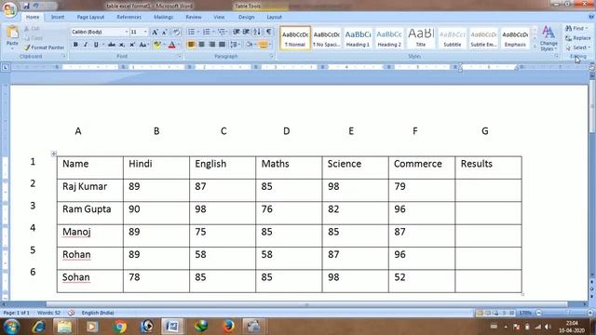Activate the Format Painter tool
This screenshot has height=335, width=596.
[x=44, y=47]
